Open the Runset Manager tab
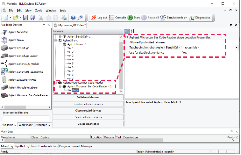241x155 pixels. click(x=82, y=146)
